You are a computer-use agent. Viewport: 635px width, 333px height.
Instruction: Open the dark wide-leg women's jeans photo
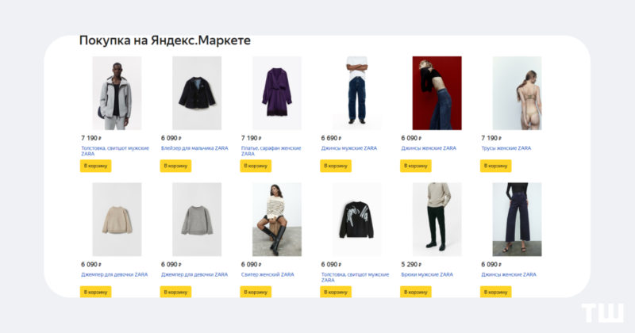pyautogui.click(x=517, y=220)
